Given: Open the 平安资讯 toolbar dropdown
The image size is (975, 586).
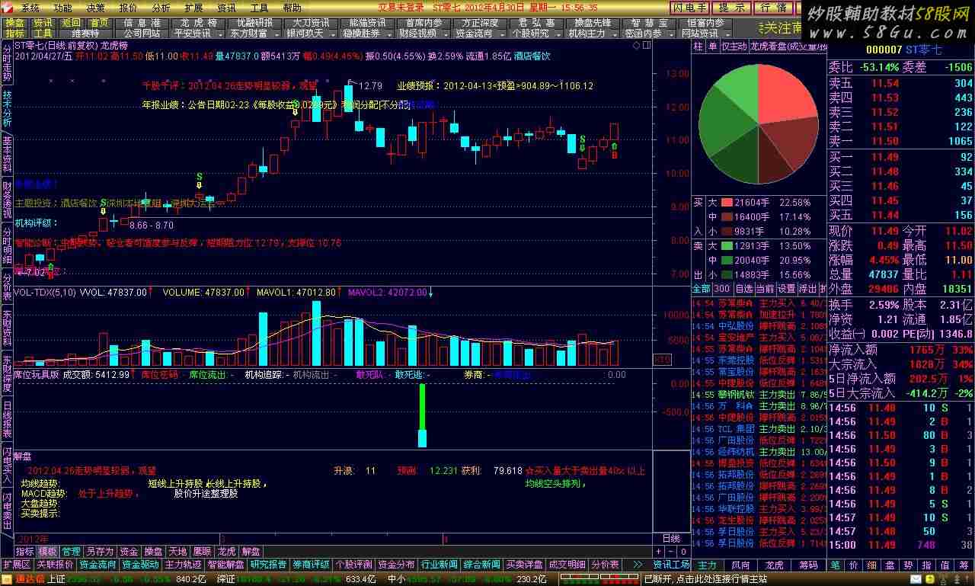Looking at the screenshot, I should (197, 34).
